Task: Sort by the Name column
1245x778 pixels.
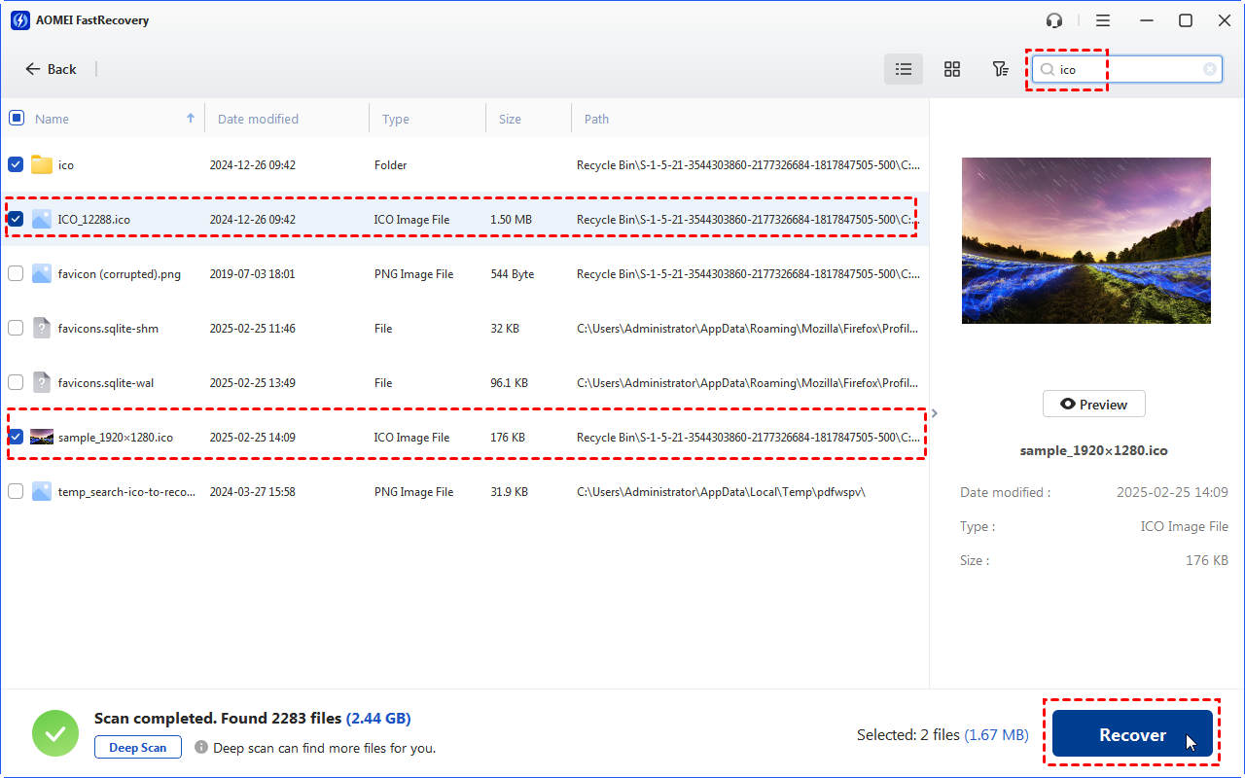Action: pos(53,119)
